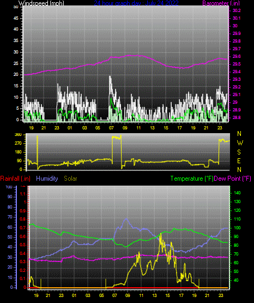Click the "0.5" rainfall axis value
This screenshot has height=303, width=254.
[23, 245]
